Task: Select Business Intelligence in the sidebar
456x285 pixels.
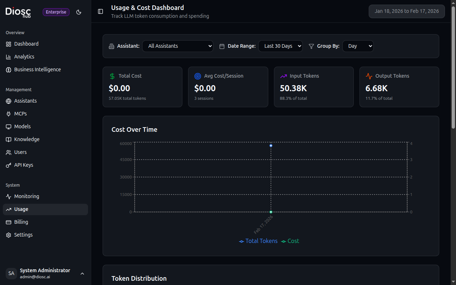Action: pos(37,69)
